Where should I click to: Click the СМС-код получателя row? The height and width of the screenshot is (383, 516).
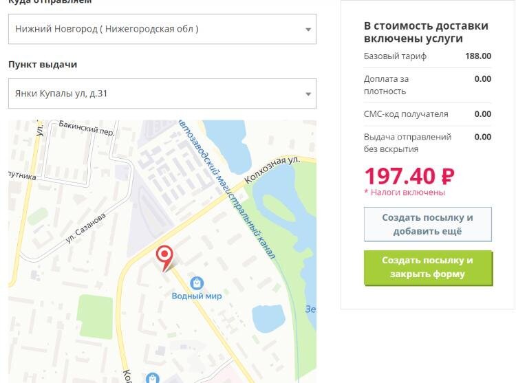(x=427, y=114)
